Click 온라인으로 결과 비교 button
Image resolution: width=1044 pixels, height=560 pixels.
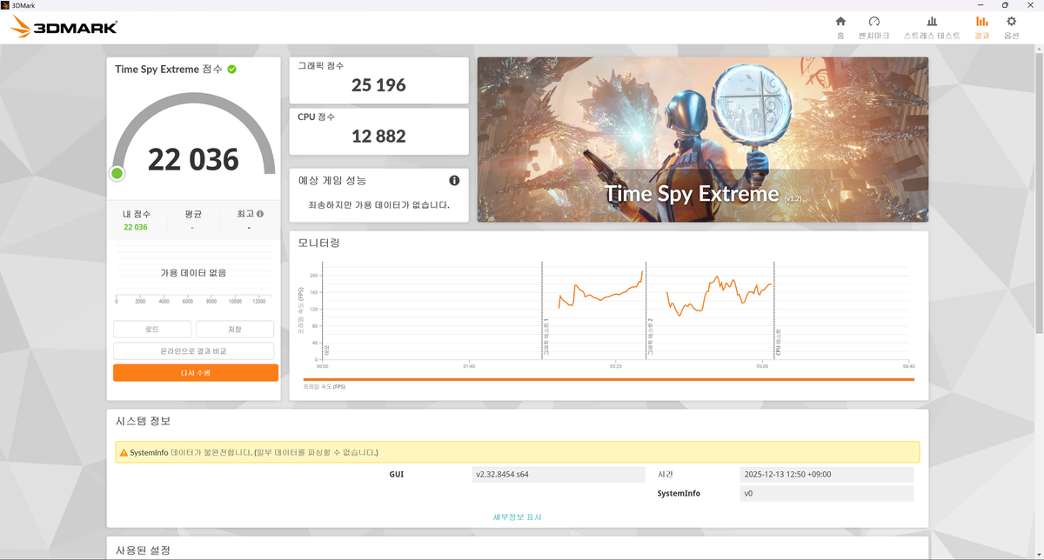pyautogui.click(x=193, y=351)
